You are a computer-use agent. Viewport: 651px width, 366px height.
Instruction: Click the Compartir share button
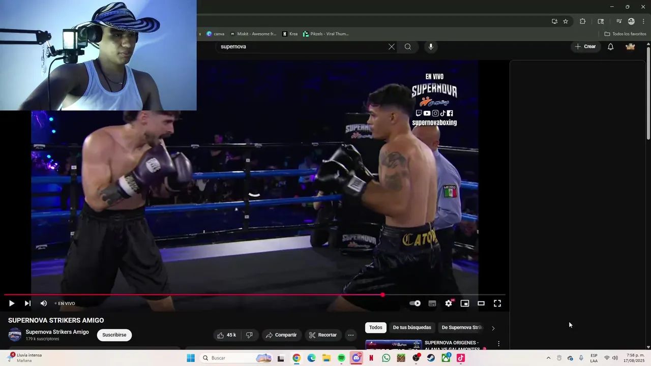282,335
